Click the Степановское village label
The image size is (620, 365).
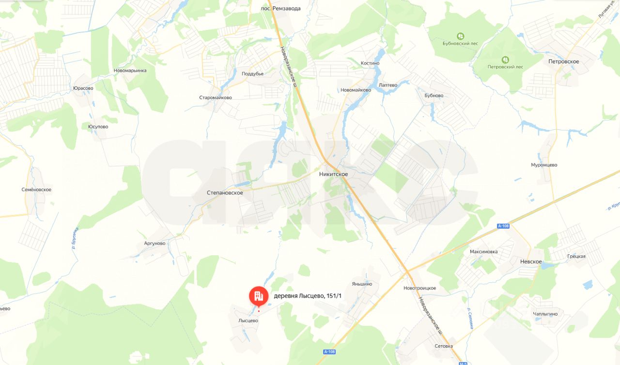click(x=225, y=192)
